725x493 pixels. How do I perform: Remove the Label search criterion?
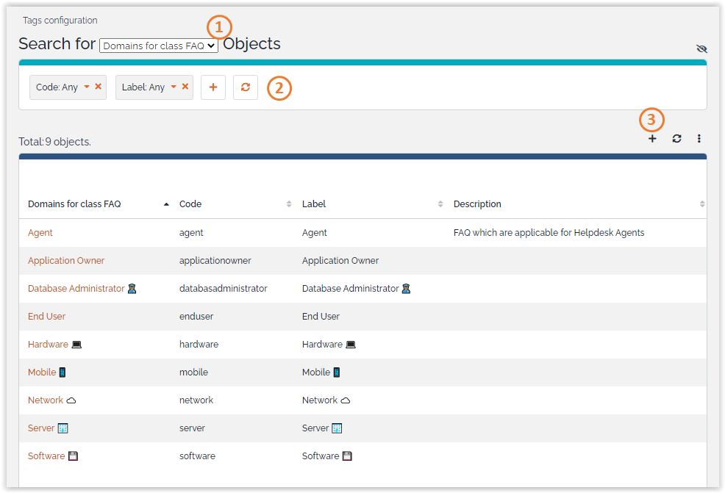point(185,87)
